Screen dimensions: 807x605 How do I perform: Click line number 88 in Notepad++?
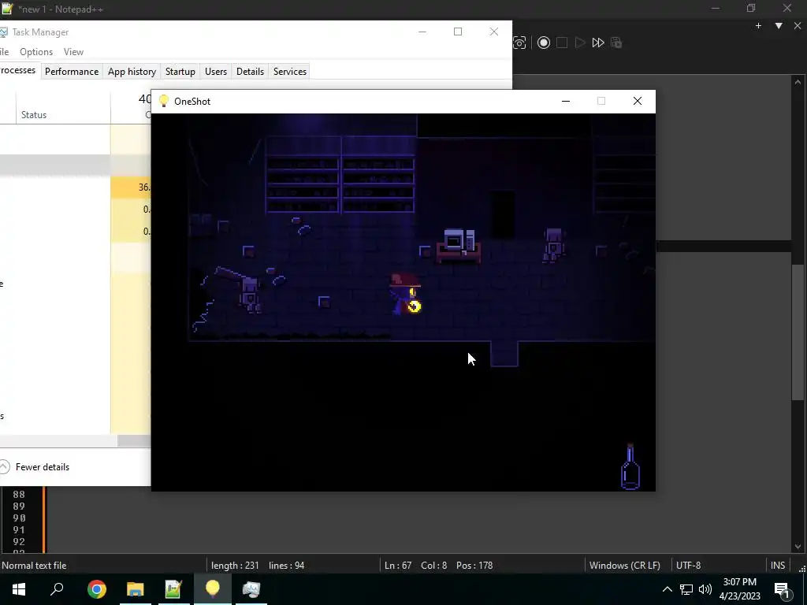[19, 495]
